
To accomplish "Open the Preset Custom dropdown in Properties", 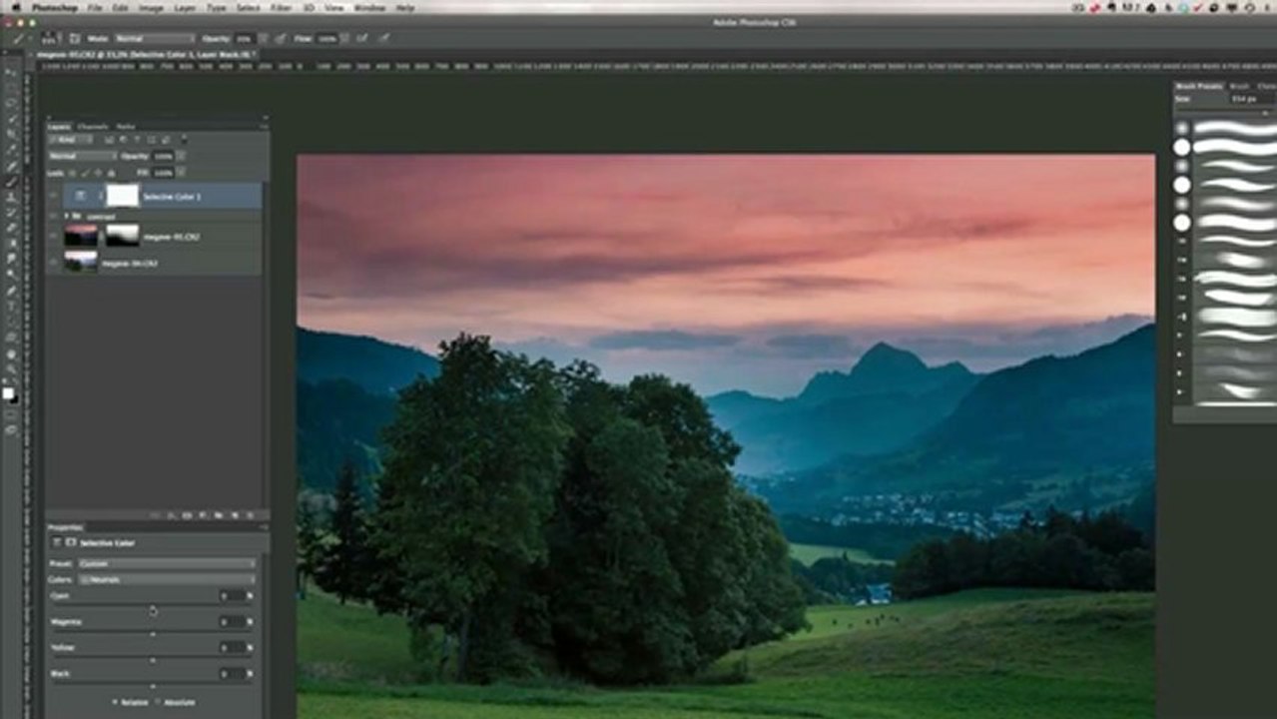I will (x=167, y=564).
